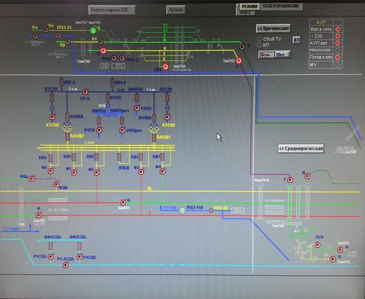
Task: Click the 'АУП вкл' status indicator
Action: [x=338, y=43]
